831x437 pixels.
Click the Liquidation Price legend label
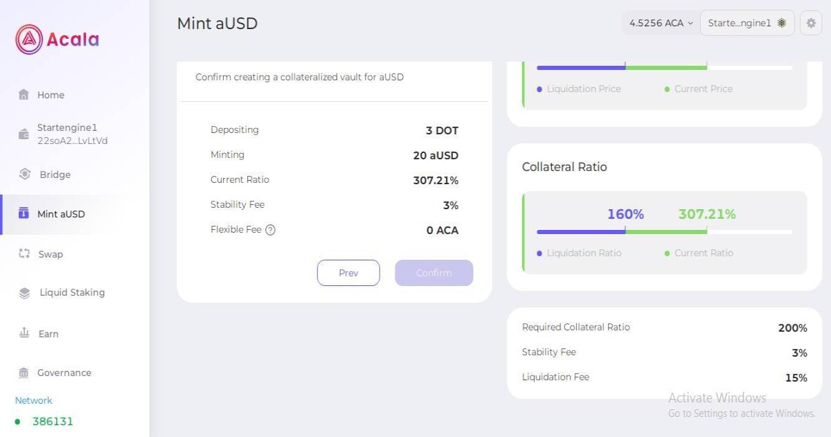[x=584, y=89]
